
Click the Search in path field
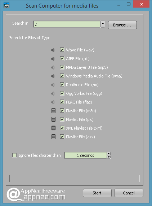(67, 24)
